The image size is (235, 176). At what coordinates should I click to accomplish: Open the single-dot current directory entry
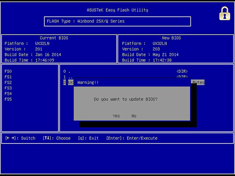[x=67, y=72]
